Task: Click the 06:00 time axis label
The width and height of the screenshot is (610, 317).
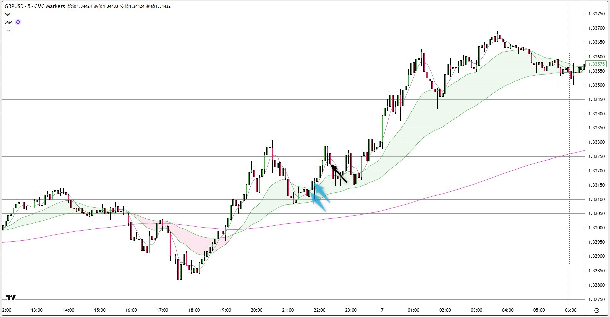Action: click(x=571, y=310)
